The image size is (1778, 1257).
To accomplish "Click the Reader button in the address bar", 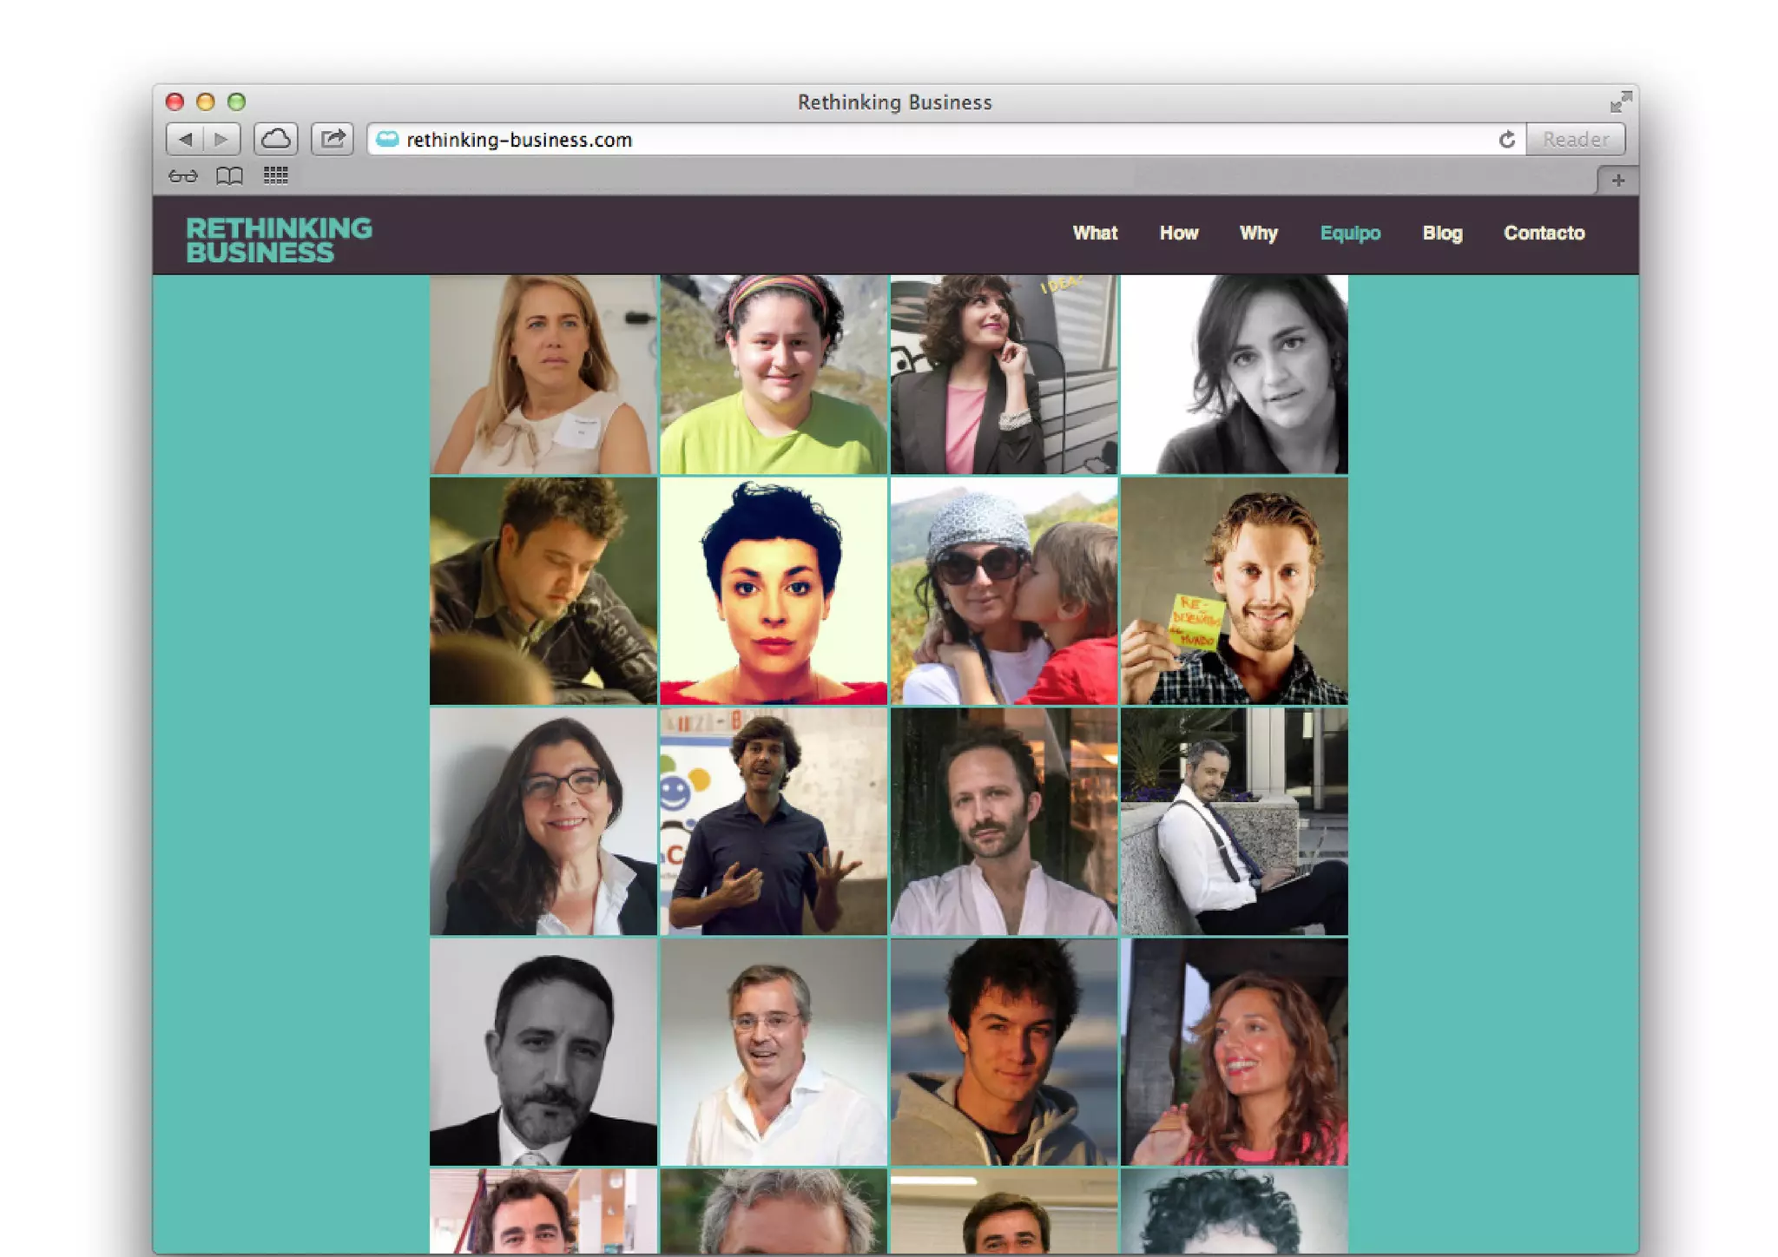I will tap(1576, 139).
